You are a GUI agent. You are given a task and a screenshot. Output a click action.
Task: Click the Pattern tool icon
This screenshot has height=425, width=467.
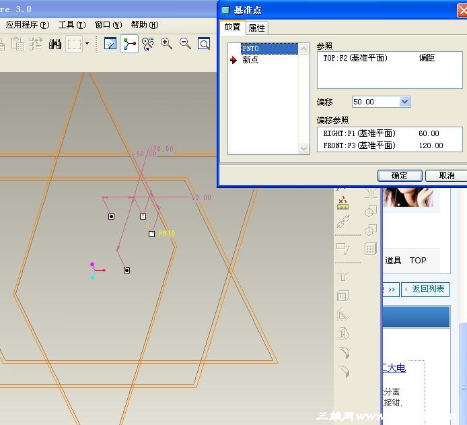coord(371,249)
